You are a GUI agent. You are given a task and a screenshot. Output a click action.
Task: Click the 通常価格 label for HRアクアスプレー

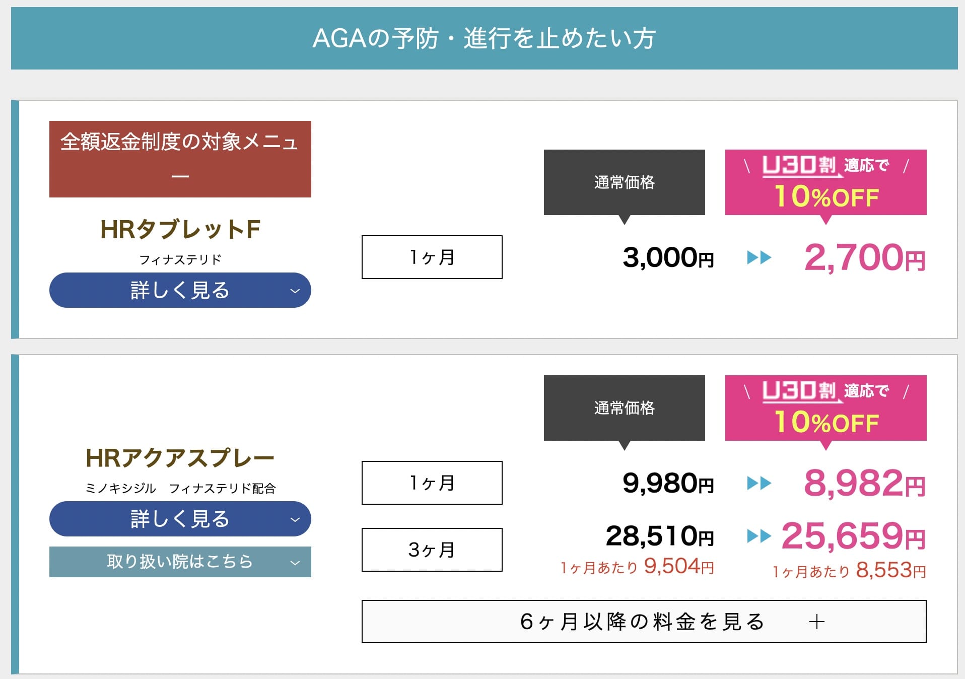click(624, 408)
